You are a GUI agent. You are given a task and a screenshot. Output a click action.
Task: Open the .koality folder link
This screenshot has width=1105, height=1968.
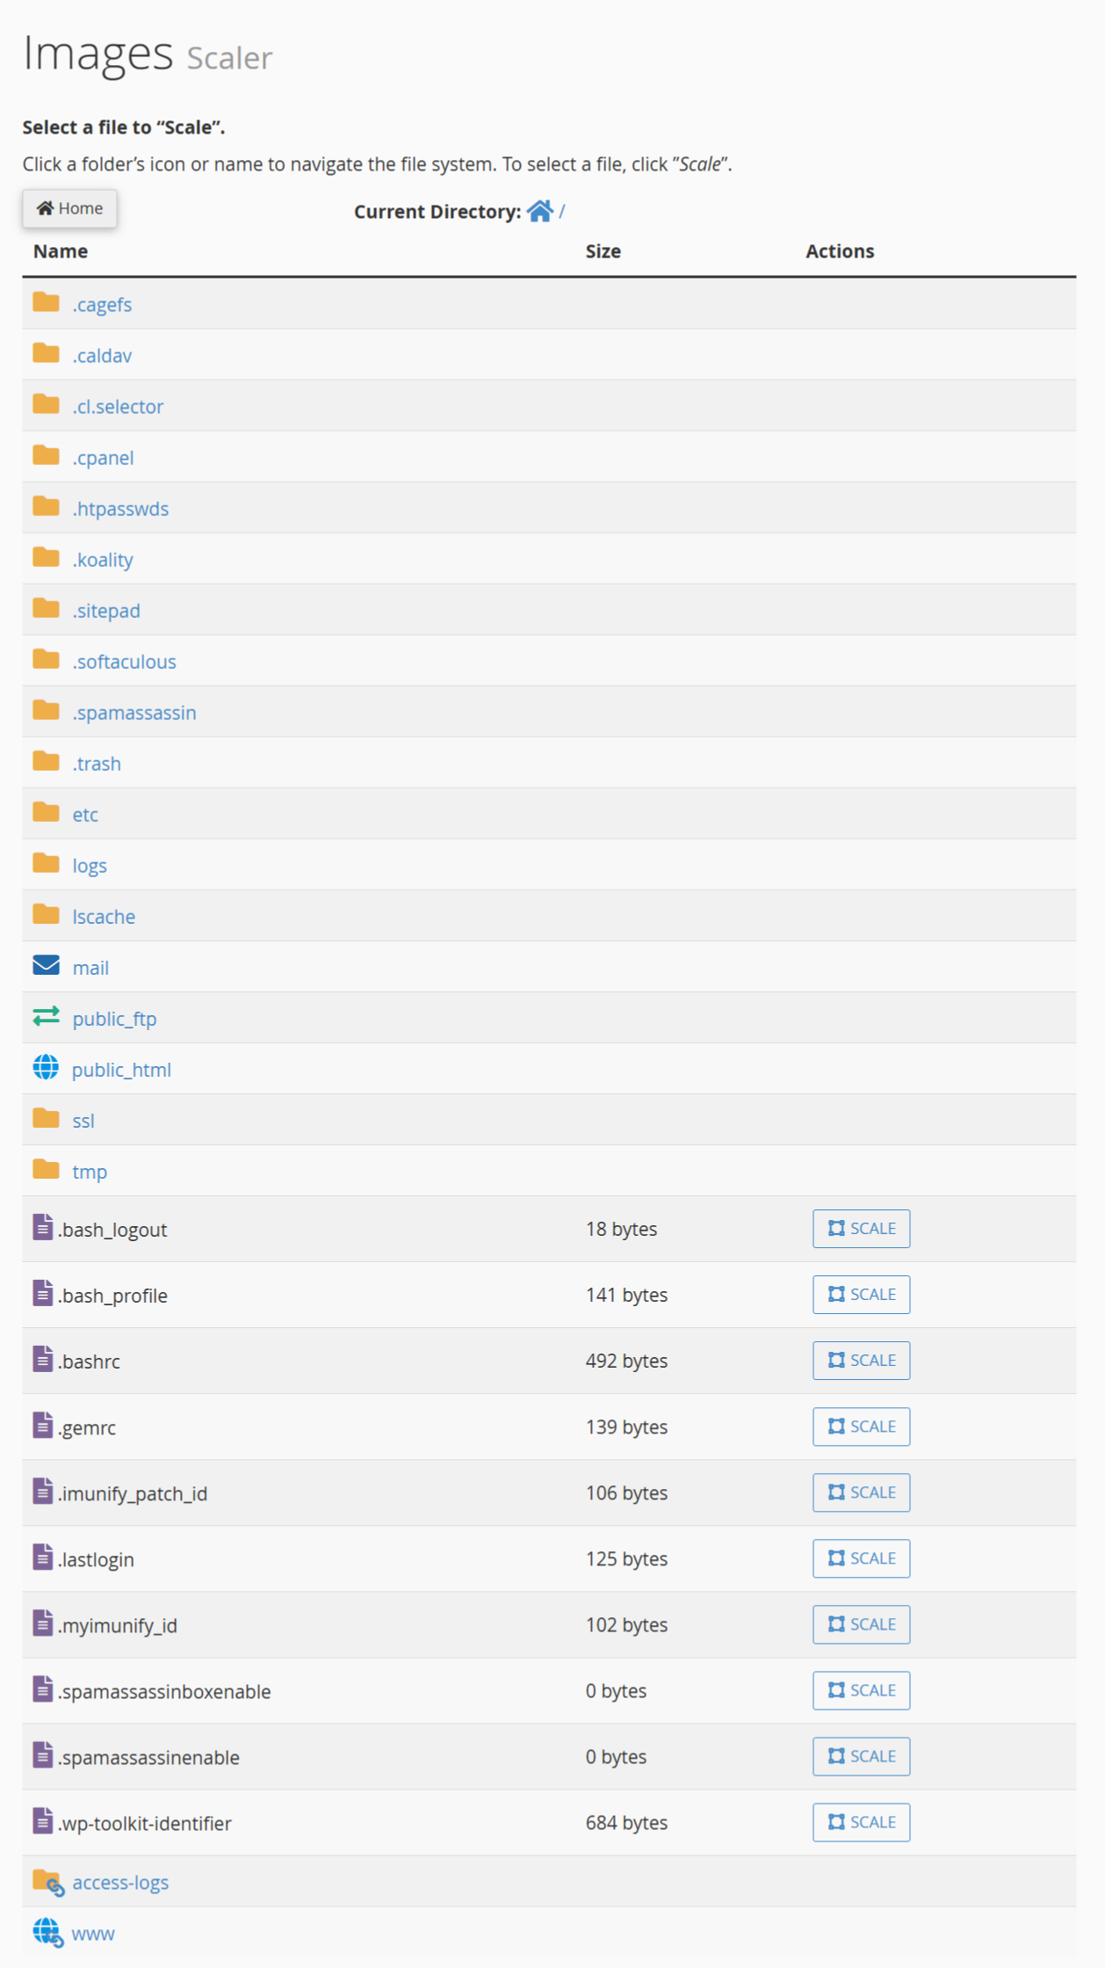pyautogui.click(x=103, y=560)
